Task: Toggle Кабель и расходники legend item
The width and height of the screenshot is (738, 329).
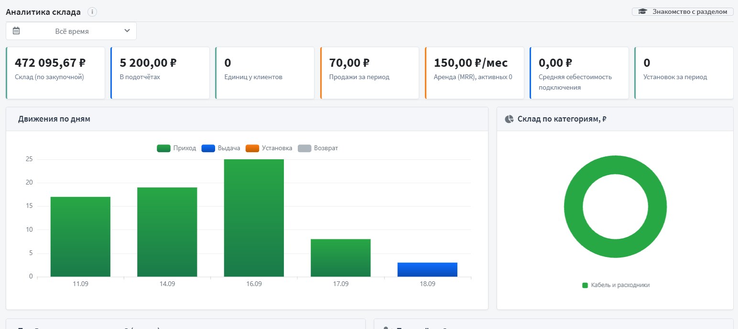Action: tap(616, 285)
